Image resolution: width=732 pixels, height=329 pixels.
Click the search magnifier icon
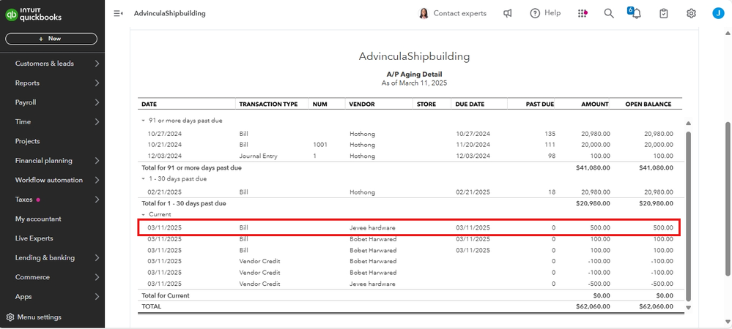pos(609,13)
